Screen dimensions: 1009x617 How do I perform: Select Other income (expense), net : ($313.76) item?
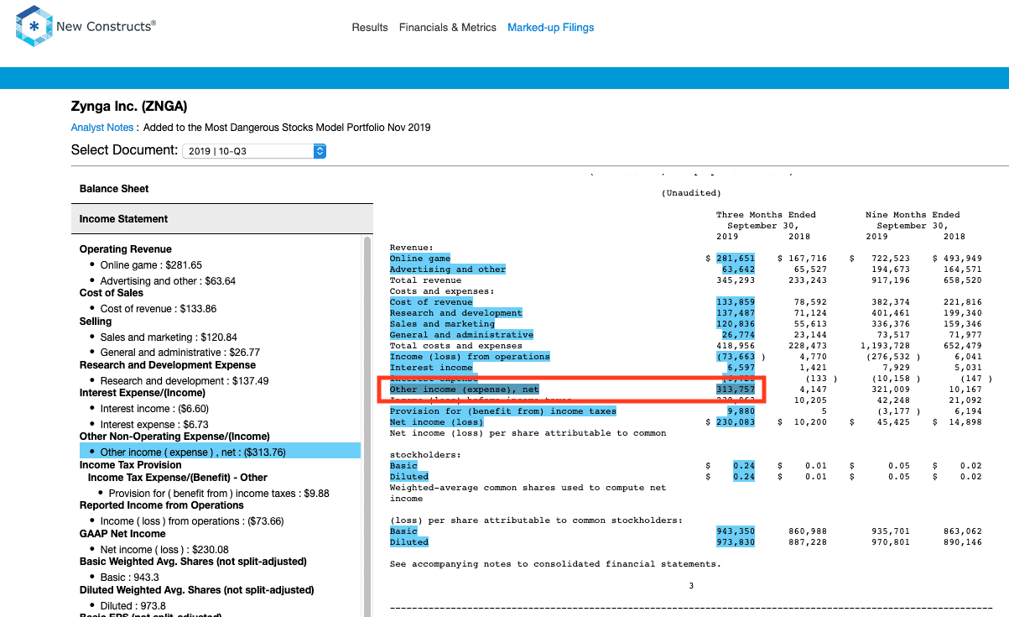tap(220, 452)
